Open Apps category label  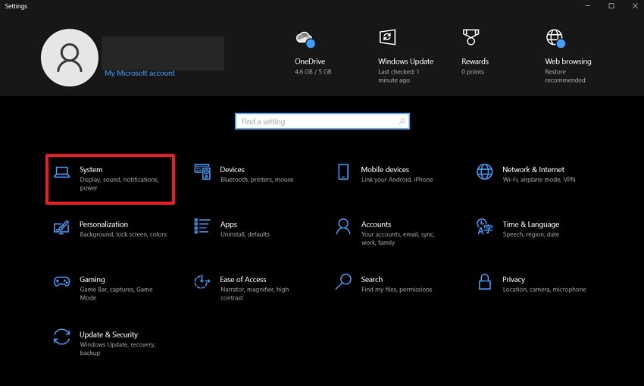(x=228, y=224)
